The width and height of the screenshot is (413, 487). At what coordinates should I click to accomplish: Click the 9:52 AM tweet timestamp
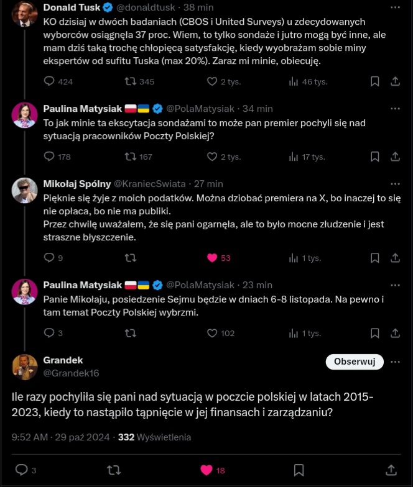(x=30, y=437)
